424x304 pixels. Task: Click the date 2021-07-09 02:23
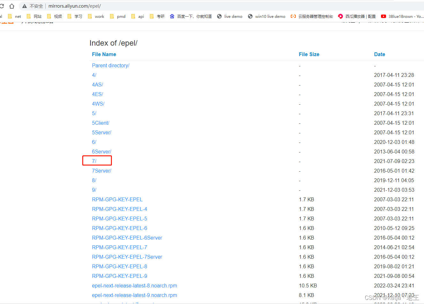pos(394,161)
